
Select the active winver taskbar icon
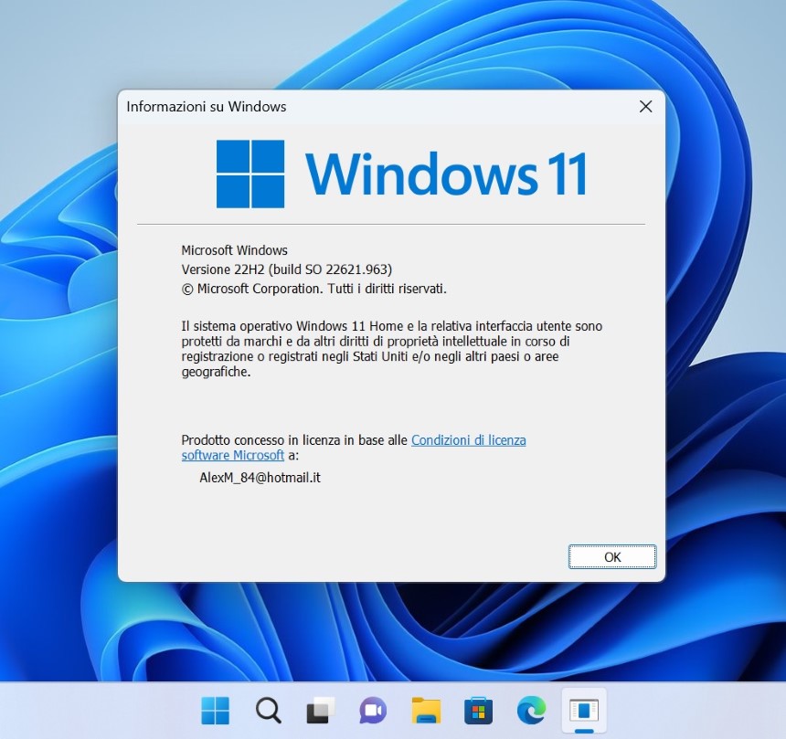coord(584,710)
